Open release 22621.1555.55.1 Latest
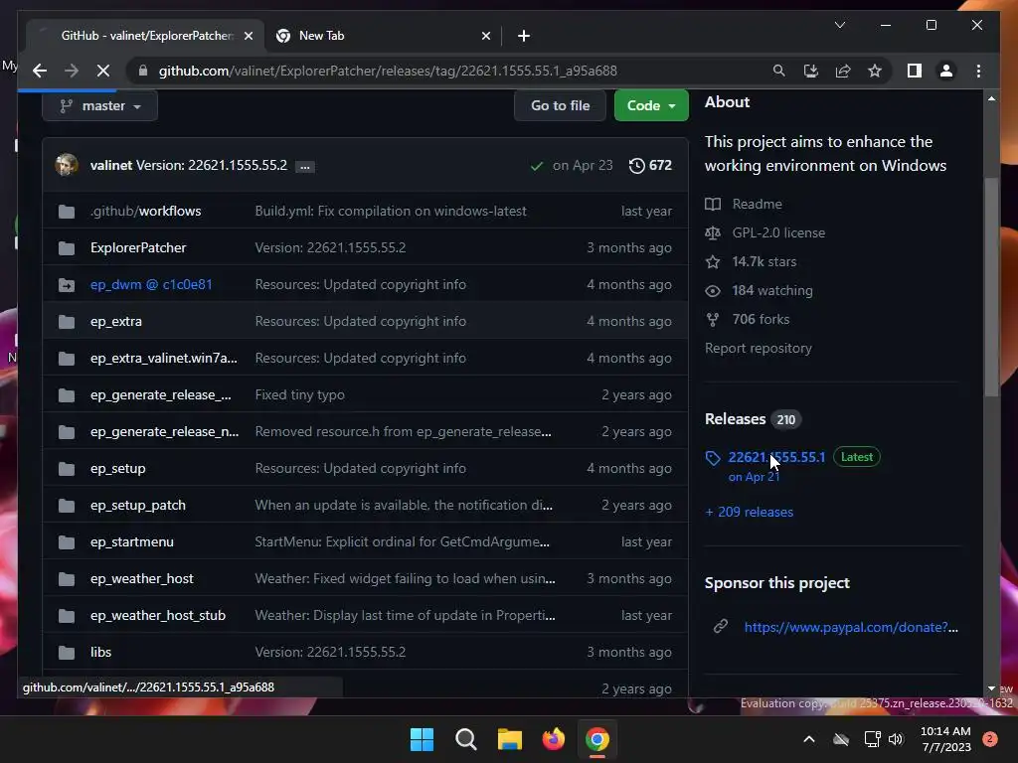Image resolution: width=1018 pixels, height=763 pixels. 776,457
